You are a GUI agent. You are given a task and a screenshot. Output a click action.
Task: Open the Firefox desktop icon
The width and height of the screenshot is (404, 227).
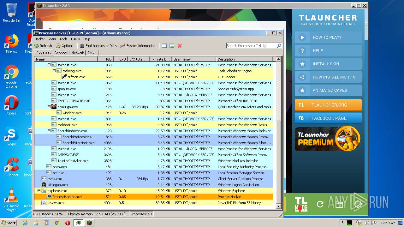pos(11,44)
